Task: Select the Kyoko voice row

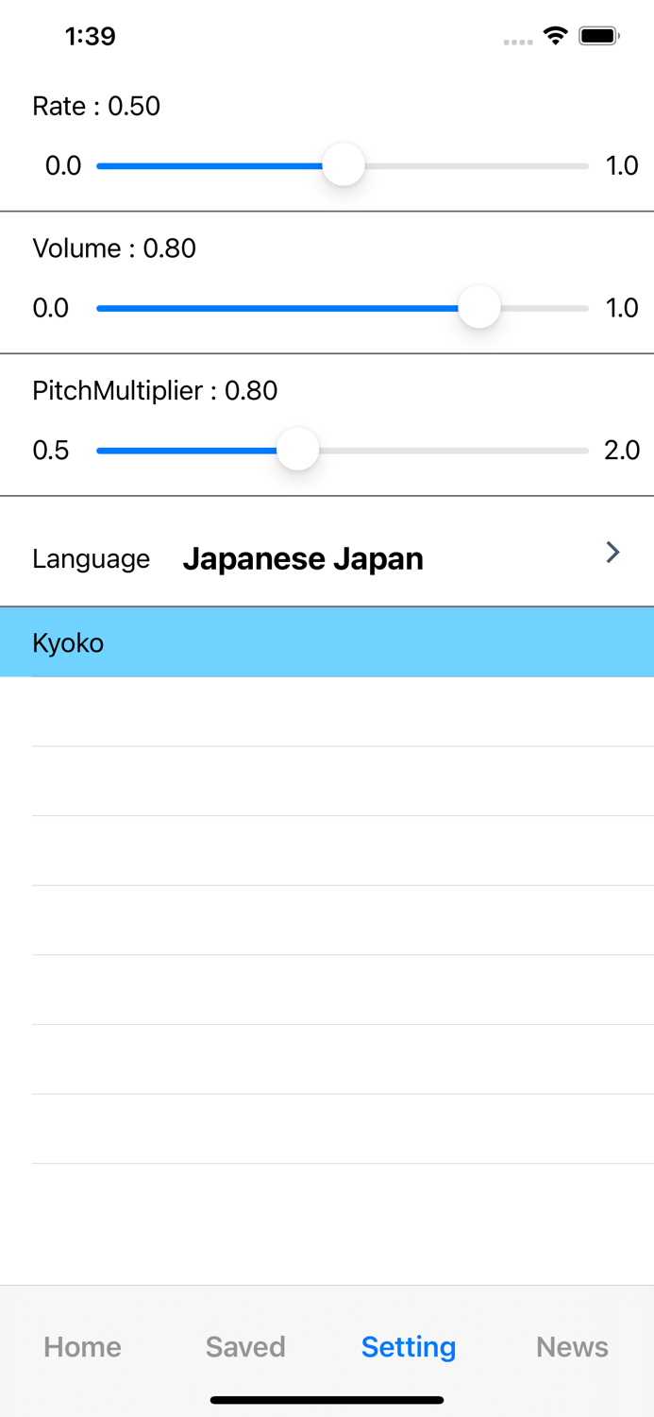Action: 327,642
